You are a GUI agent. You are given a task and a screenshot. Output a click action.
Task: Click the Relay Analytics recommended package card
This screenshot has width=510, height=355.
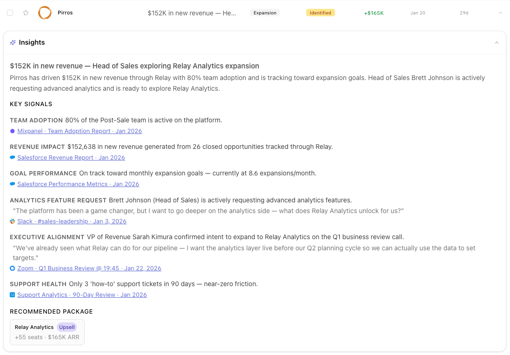point(47,332)
